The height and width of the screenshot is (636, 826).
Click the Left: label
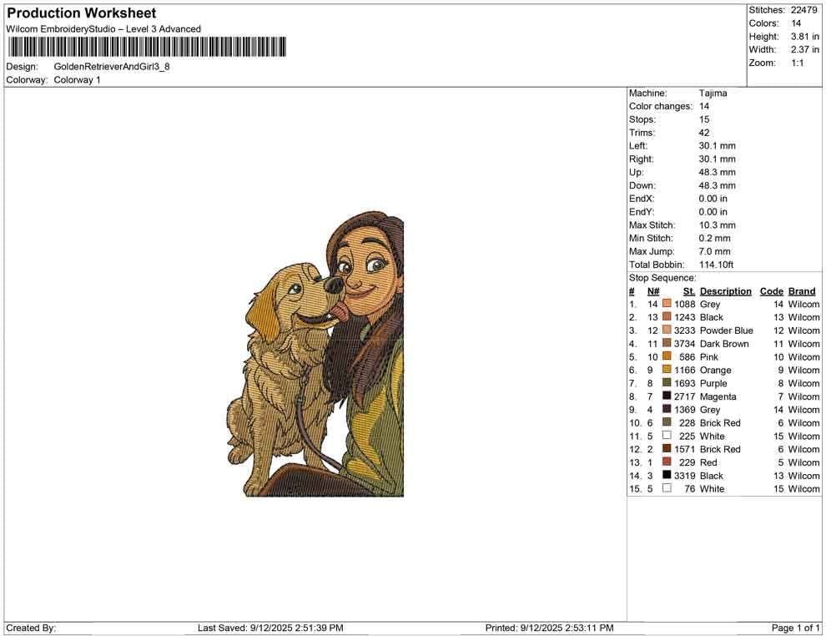tap(638, 145)
